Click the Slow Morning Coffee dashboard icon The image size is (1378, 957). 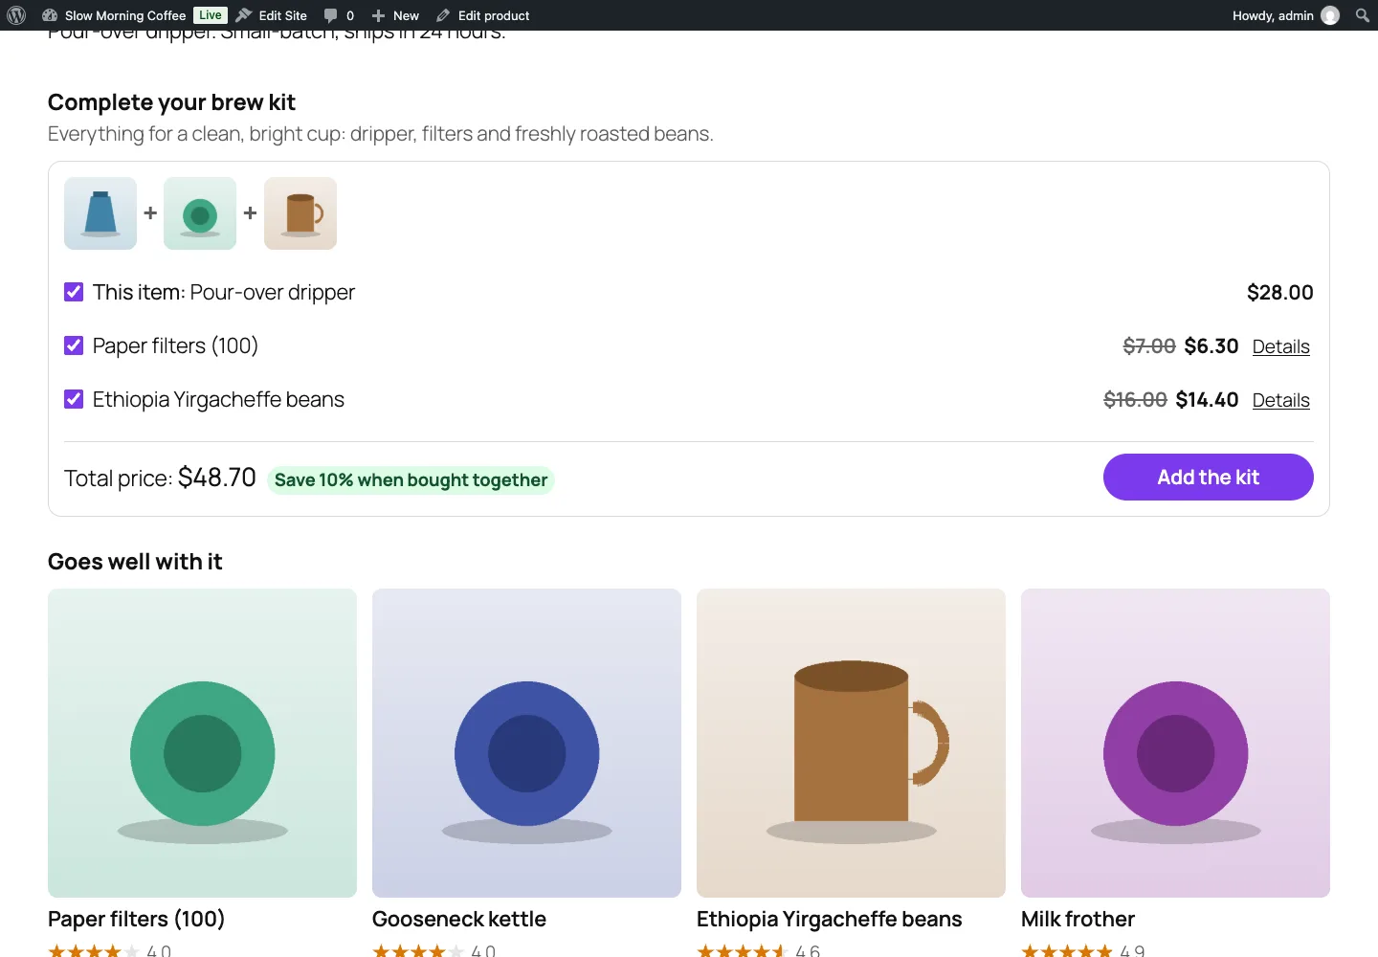[x=50, y=15]
